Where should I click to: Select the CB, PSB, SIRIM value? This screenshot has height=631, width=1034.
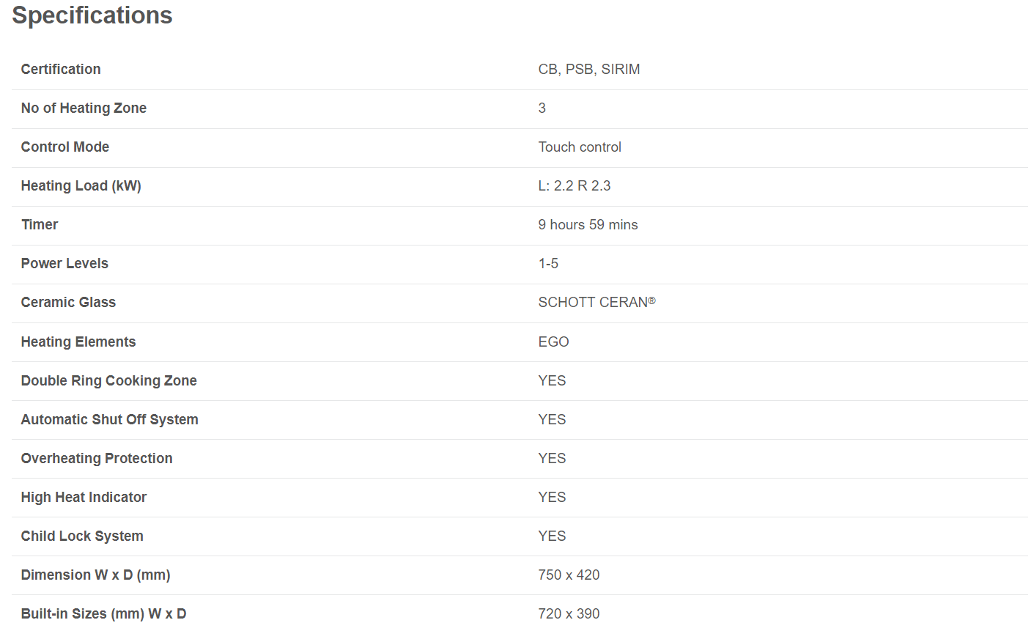(x=588, y=69)
